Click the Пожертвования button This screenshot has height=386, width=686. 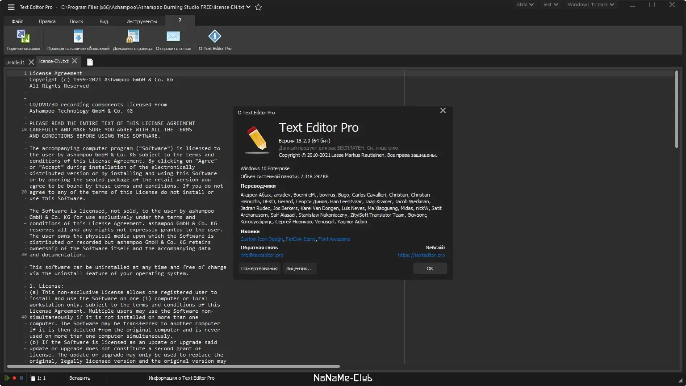coord(259,269)
